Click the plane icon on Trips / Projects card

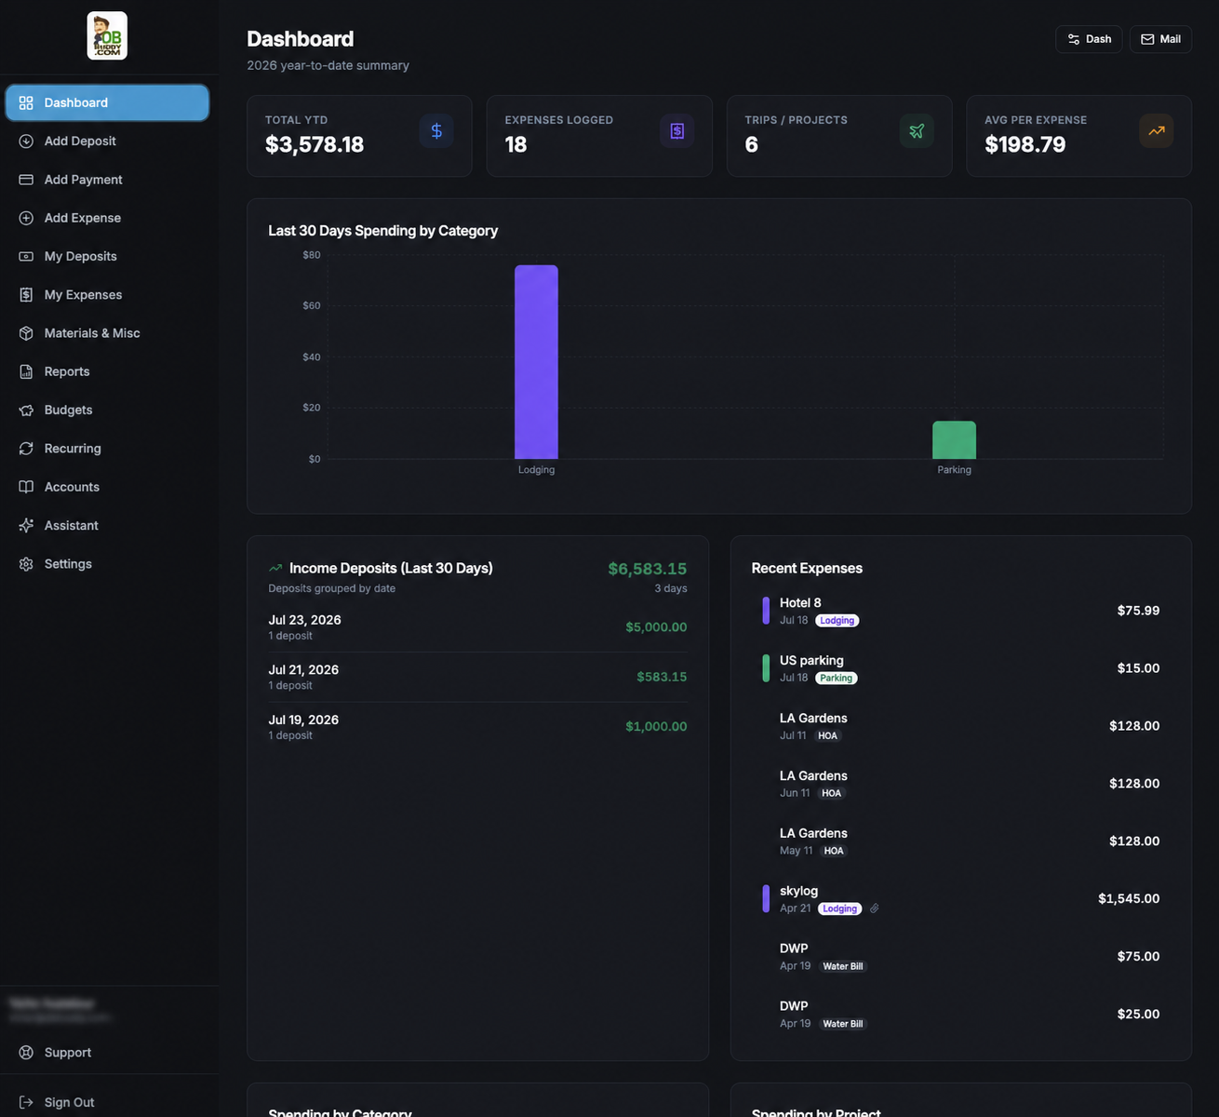[917, 131]
